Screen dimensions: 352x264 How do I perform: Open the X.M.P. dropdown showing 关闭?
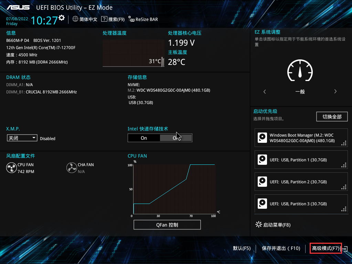point(22,138)
